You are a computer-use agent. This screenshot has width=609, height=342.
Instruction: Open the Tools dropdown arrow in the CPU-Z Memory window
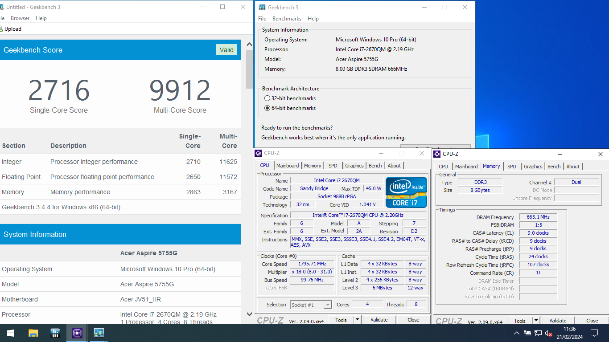tap(536, 321)
